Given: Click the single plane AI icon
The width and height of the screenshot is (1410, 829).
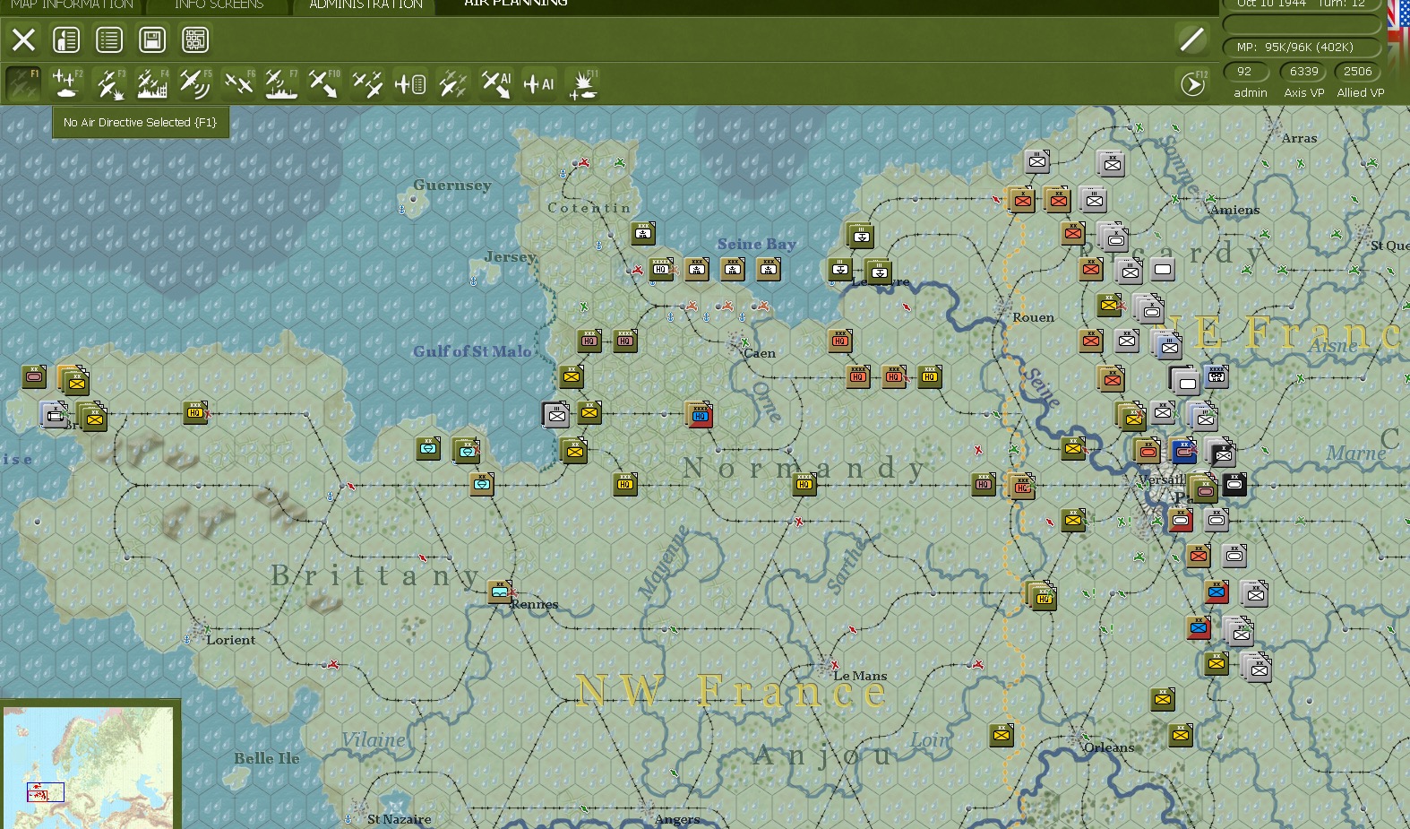Looking at the screenshot, I should (x=539, y=83).
